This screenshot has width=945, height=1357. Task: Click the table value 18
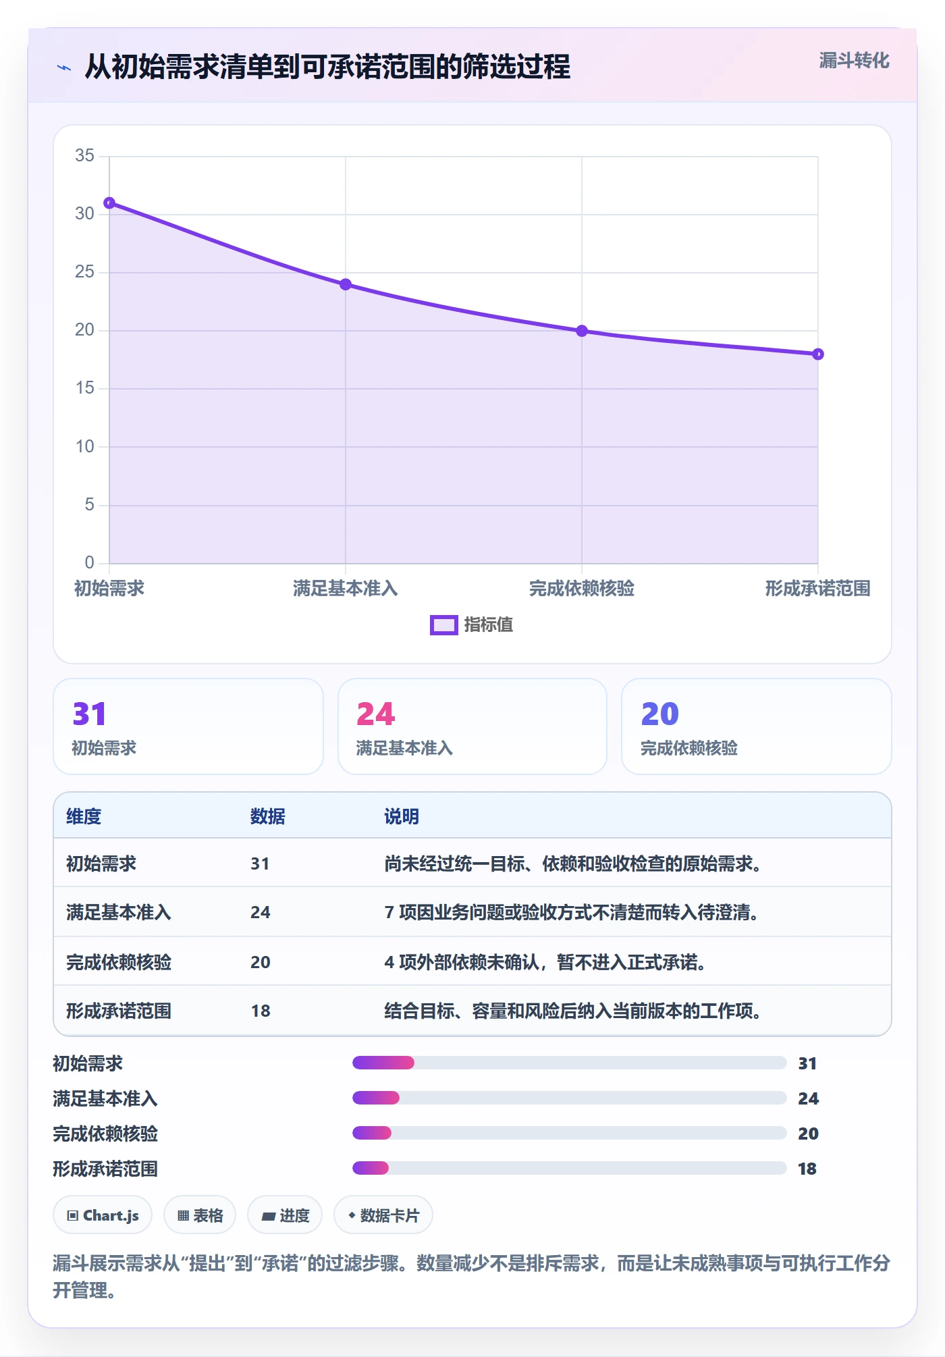[261, 1011]
